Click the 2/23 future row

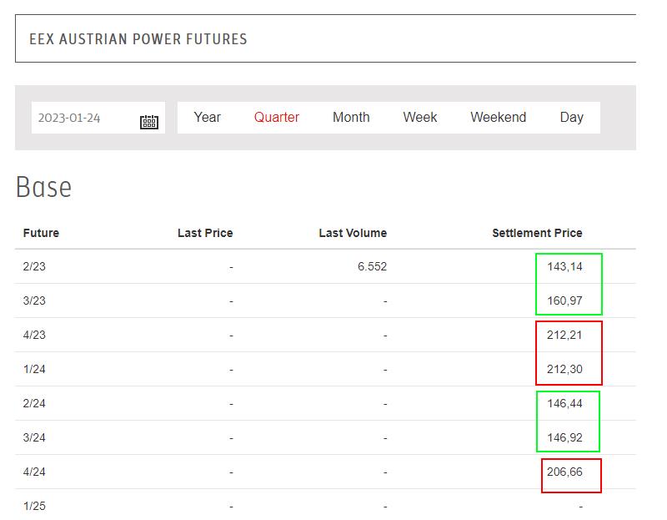point(325,266)
